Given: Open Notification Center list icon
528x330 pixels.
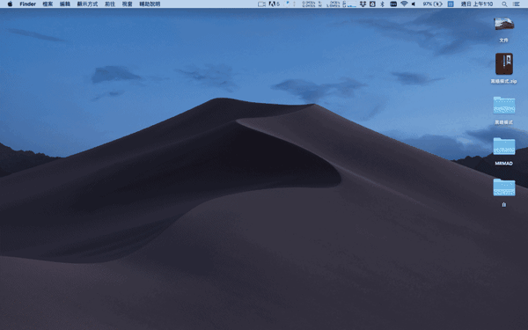Looking at the screenshot, I should pyautogui.click(x=516, y=4).
